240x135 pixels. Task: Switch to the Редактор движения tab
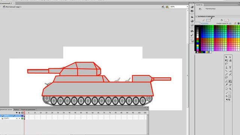click(x=28, y=109)
